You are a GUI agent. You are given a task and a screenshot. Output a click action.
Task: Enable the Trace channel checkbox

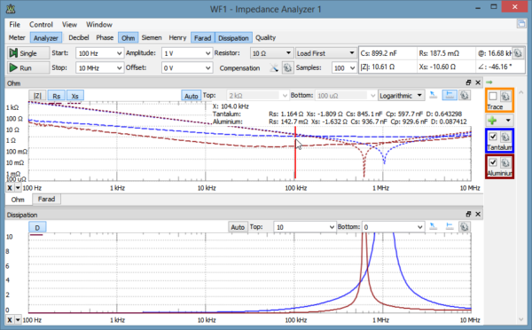tap(493, 97)
